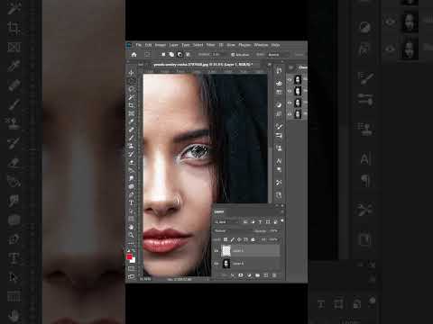Open the File menu
The image size is (433, 324).
pos(139,45)
